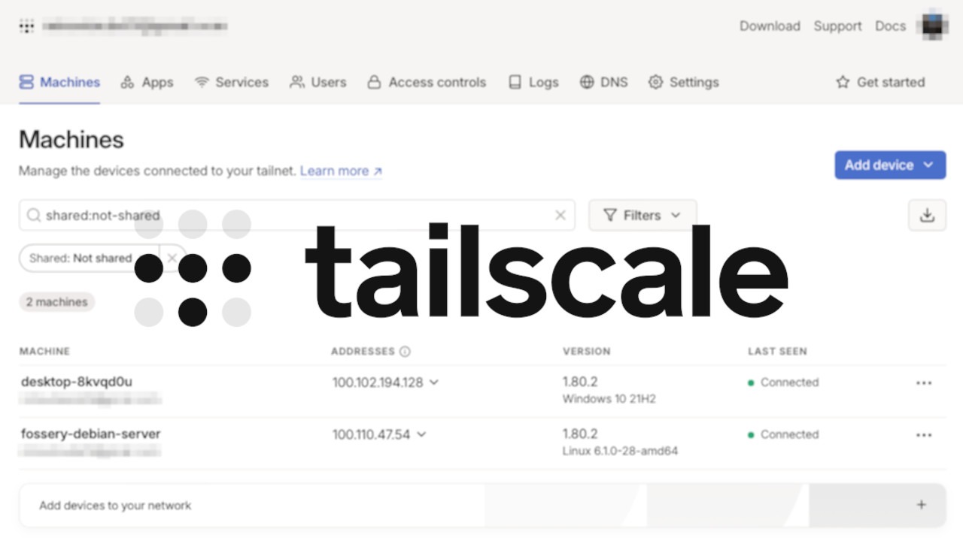
Task: Click the search magnifier icon
Action: click(x=34, y=216)
